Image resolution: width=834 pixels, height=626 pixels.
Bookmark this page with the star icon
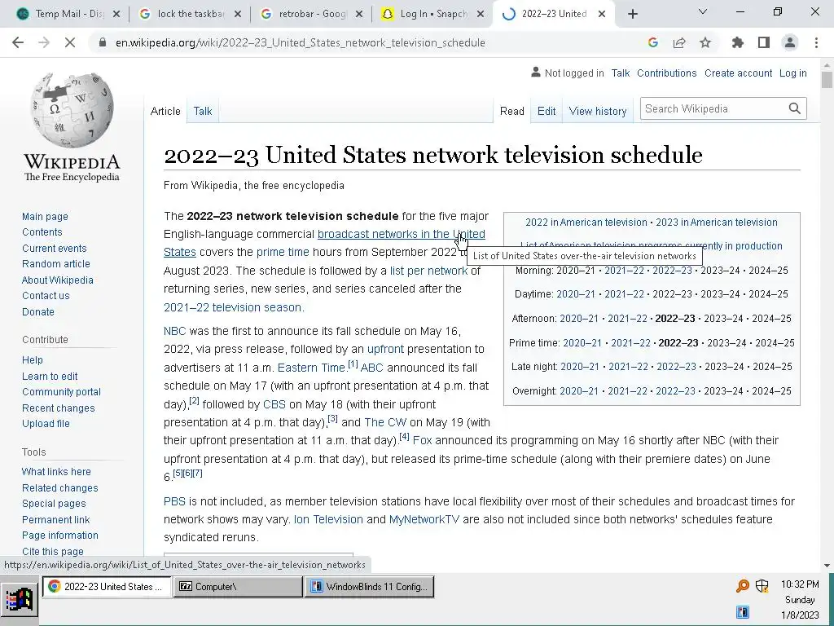point(705,42)
